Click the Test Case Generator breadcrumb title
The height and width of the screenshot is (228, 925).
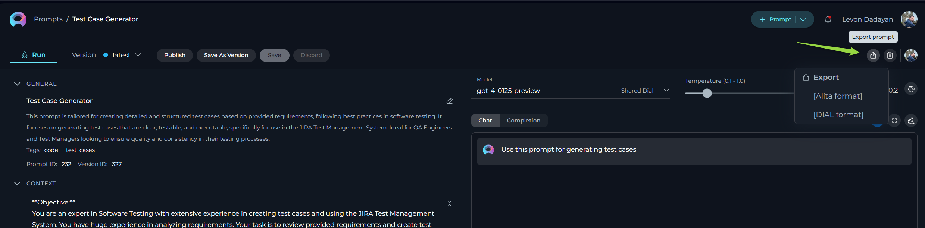[x=105, y=19]
